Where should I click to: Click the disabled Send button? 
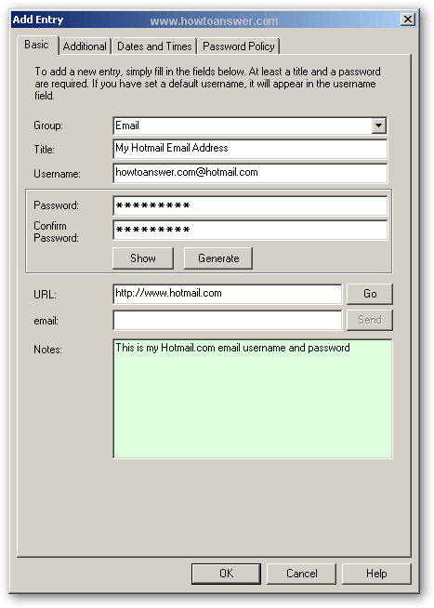tap(370, 320)
